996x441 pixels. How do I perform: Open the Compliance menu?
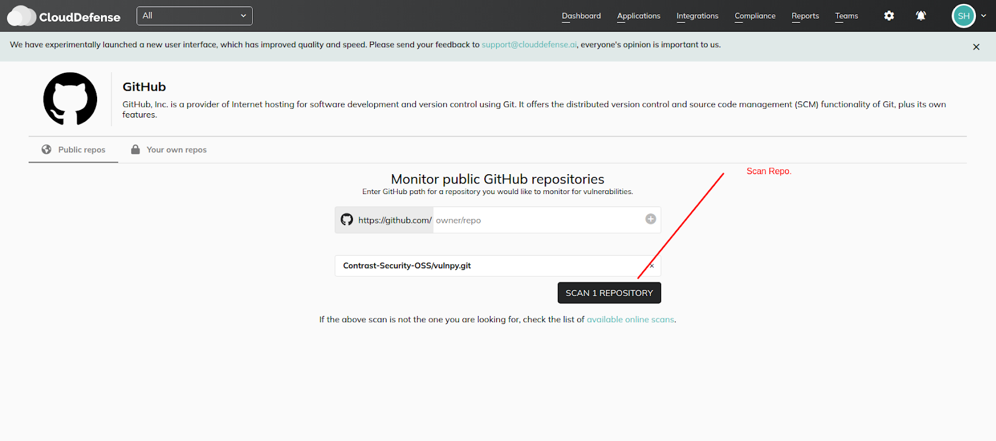click(755, 16)
